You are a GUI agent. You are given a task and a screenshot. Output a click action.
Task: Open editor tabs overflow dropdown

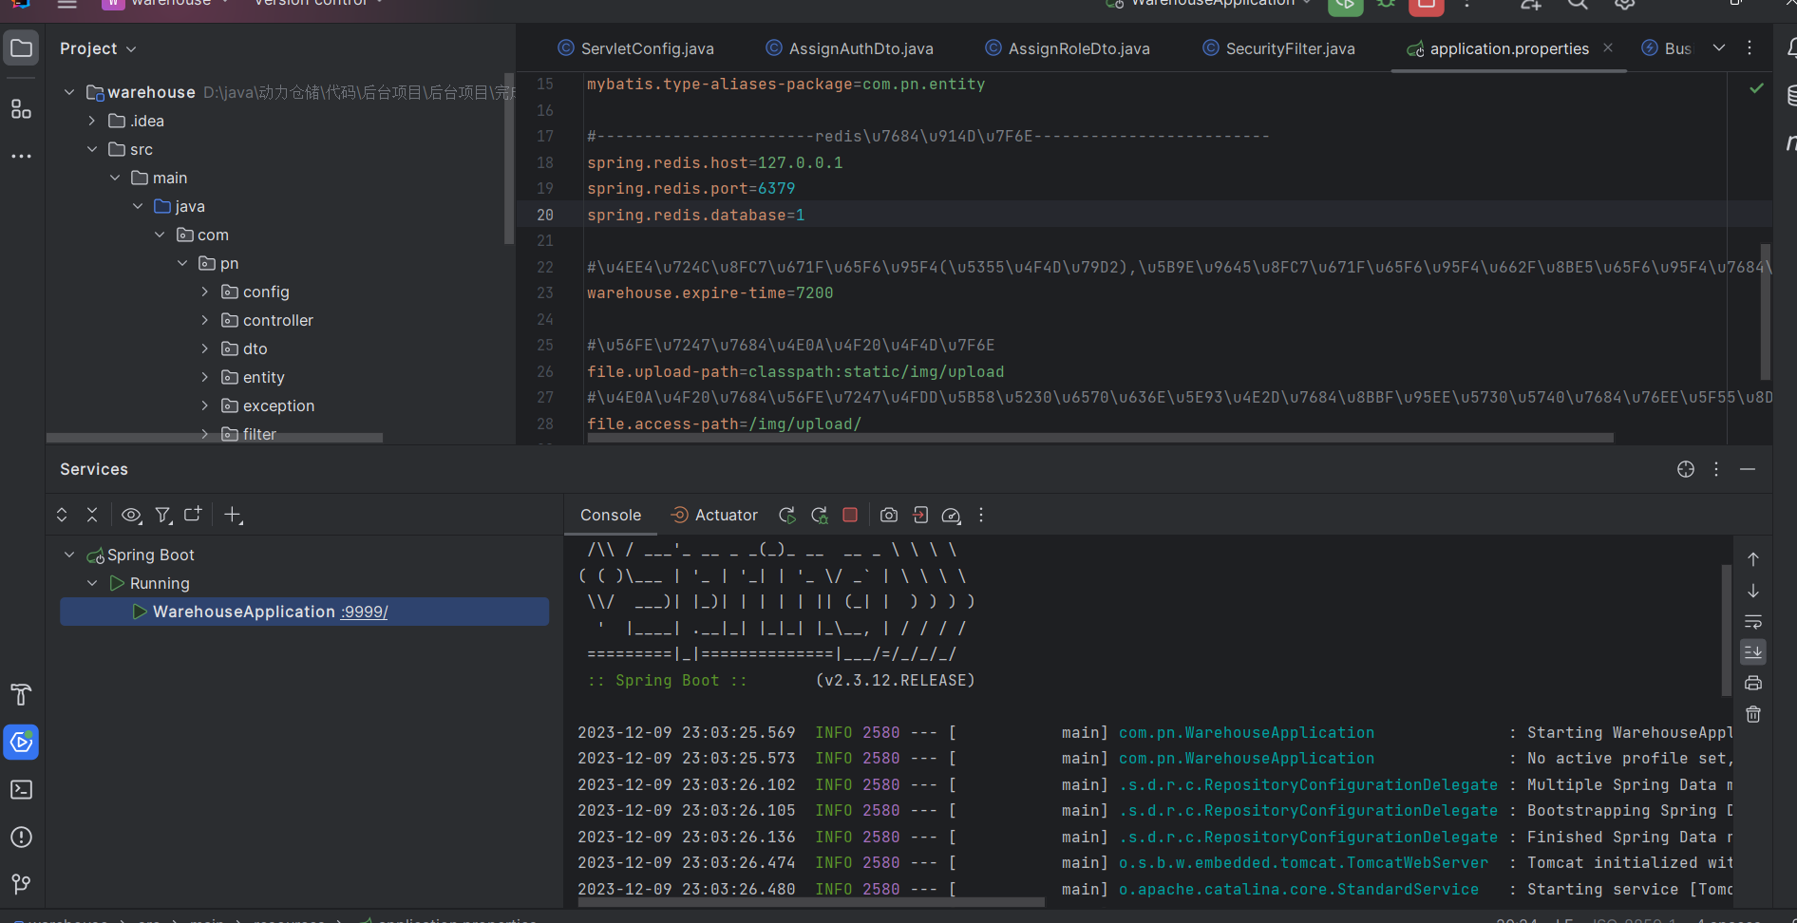coord(1719,48)
